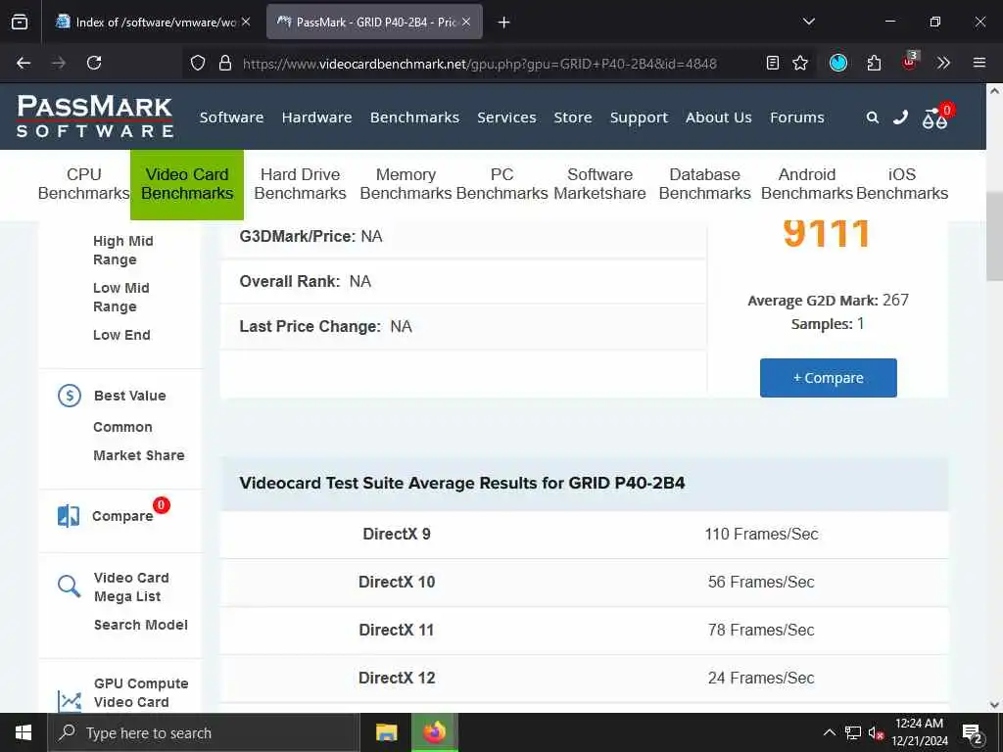The height and width of the screenshot is (752, 1003).
Task: Click the Video Card Mega List magnifier icon
Action: click(x=70, y=586)
